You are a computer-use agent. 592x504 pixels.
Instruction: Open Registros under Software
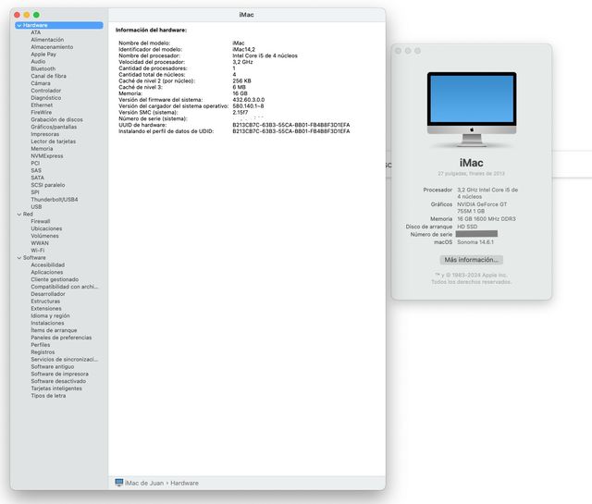point(43,352)
